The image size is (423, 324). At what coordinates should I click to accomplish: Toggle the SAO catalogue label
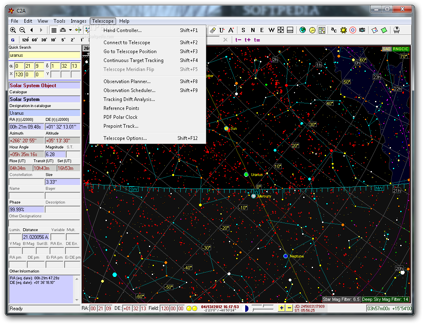point(386,49)
